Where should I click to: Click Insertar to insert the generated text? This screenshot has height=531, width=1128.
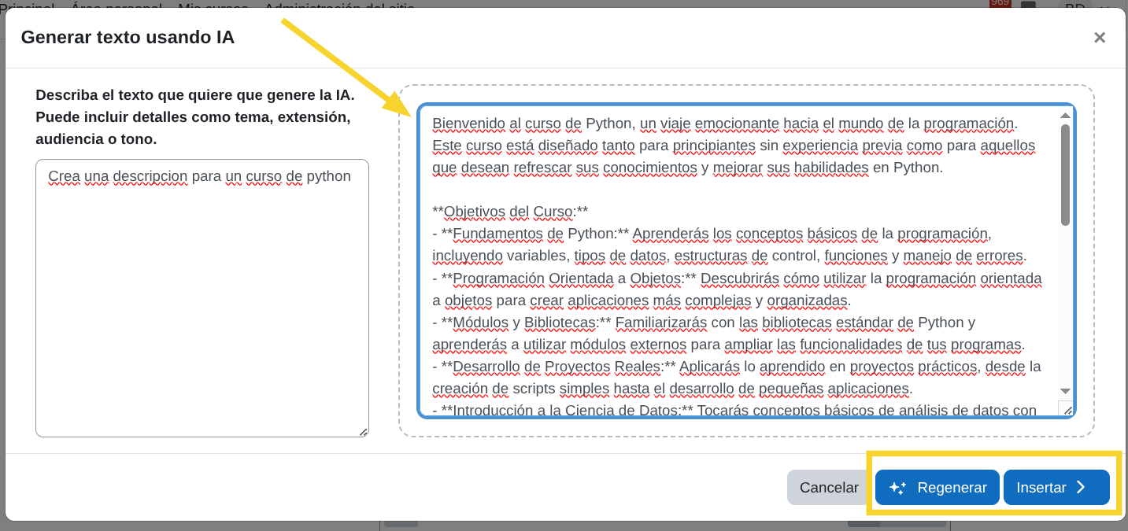(x=1056, y=487)
